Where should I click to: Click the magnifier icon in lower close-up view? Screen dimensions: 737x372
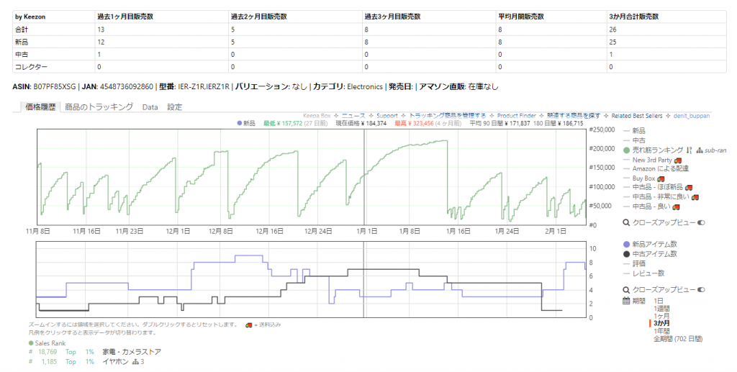(x=626, y=289)
